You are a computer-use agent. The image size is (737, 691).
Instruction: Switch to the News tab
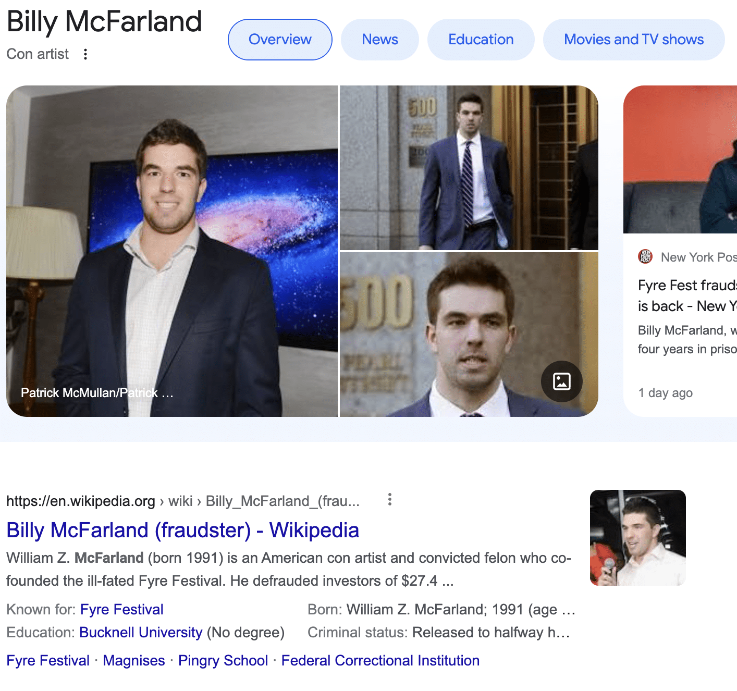click(x=379, y=40)
